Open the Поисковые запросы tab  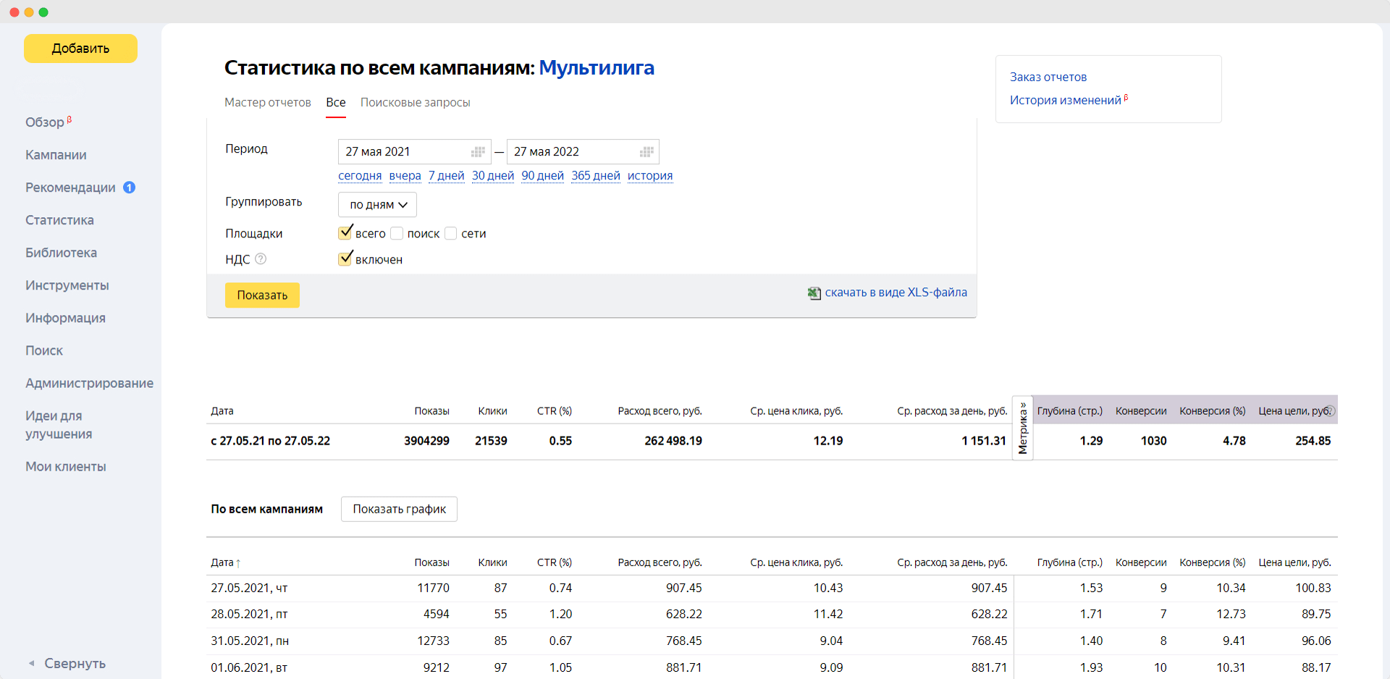[416, 103]
